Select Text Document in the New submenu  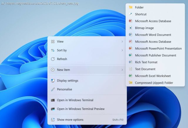tap(155, 69)
